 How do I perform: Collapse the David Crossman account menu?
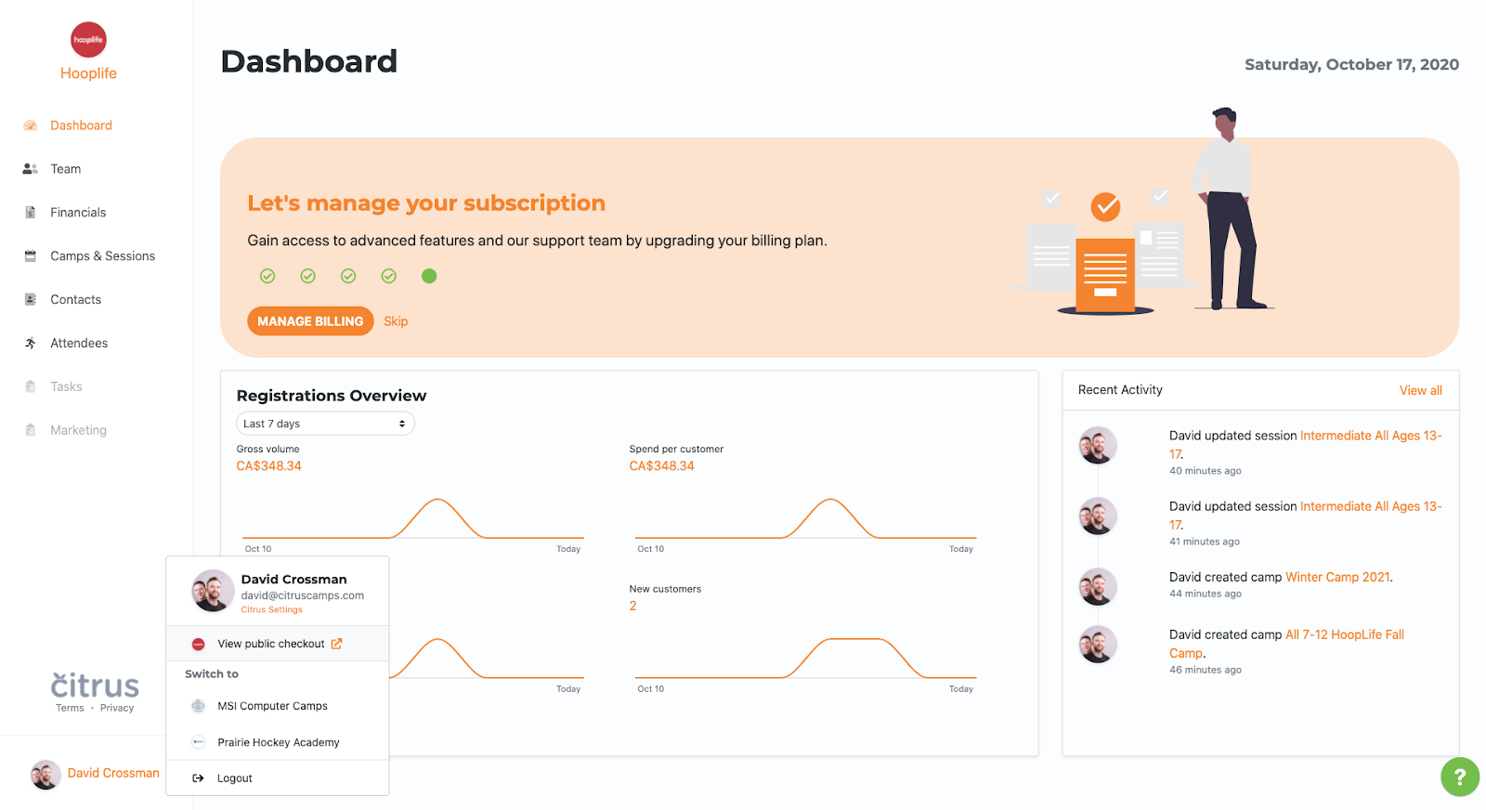click(x=95, y=774)
